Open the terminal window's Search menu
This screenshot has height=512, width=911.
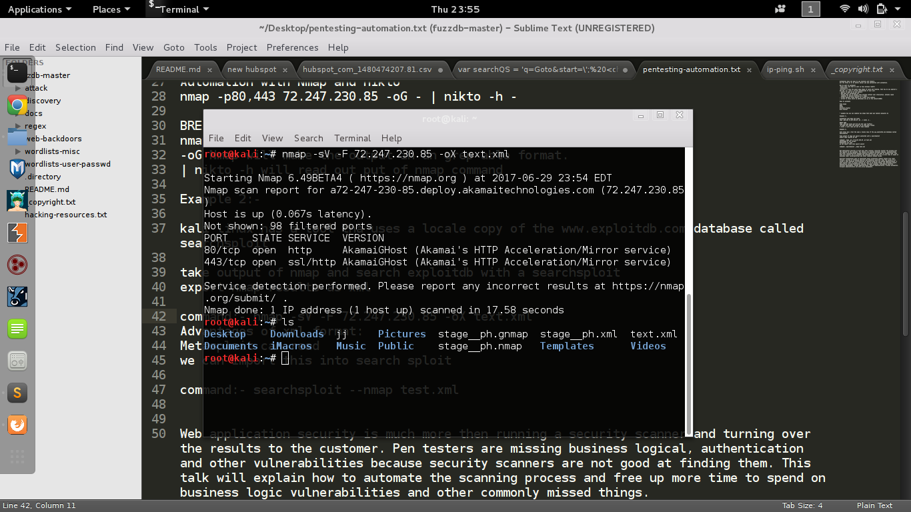pyautogui.click(x=308, y=138)
